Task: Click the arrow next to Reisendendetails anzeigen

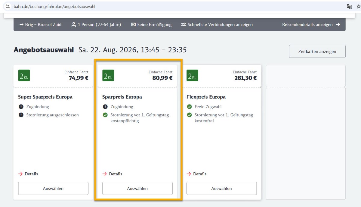Action: click(x=338, y=25)
